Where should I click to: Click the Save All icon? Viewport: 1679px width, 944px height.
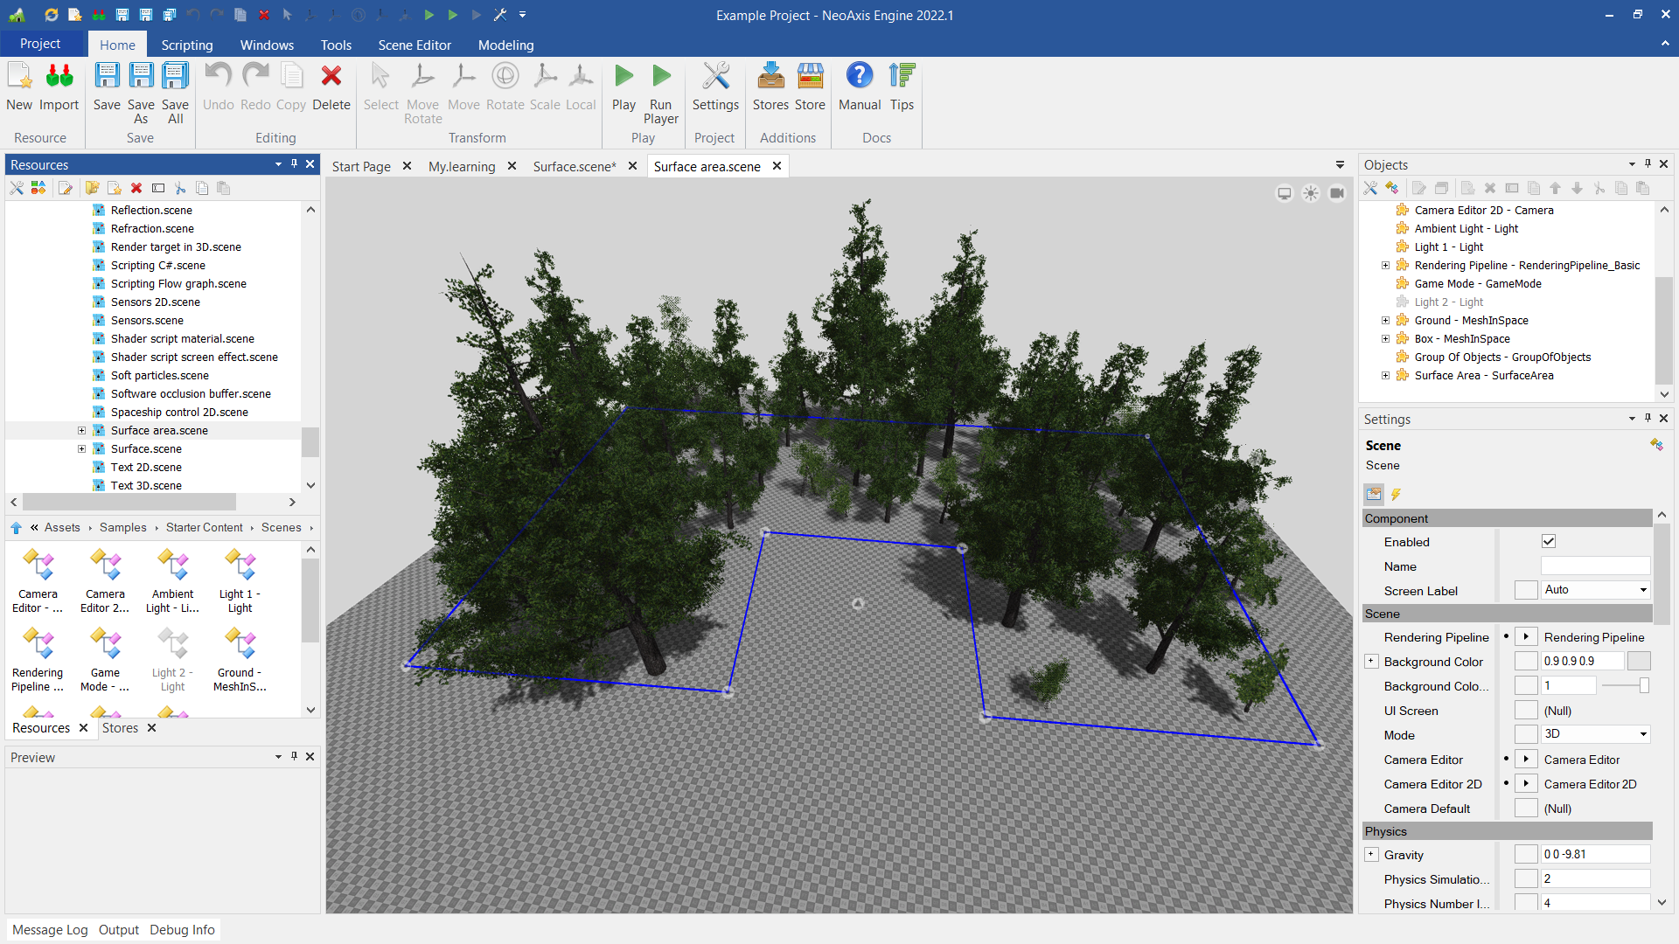pos(175,77)
